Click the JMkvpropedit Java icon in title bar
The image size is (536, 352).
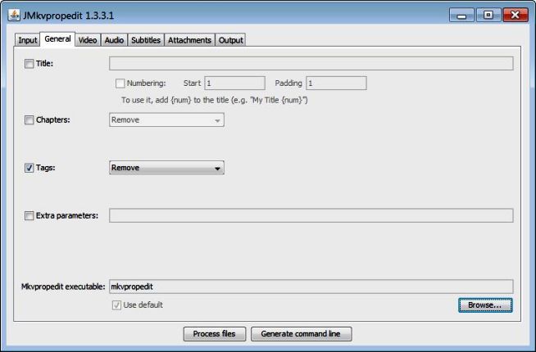(14, 16)
